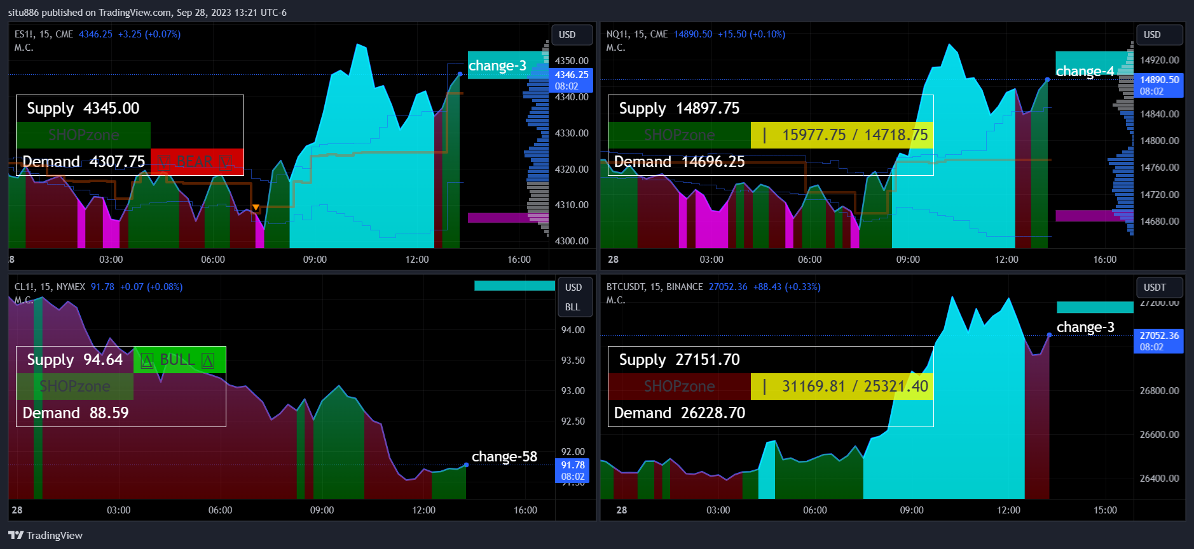Viewport: 1194px width, 549px height.
Task: Click the CL1!, 15, NYMEX symbol title
Action: [x=50, y=287]
